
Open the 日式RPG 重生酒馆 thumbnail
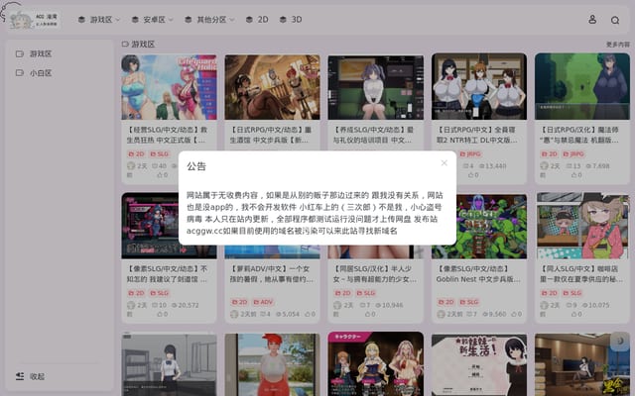tap(272, 87)
